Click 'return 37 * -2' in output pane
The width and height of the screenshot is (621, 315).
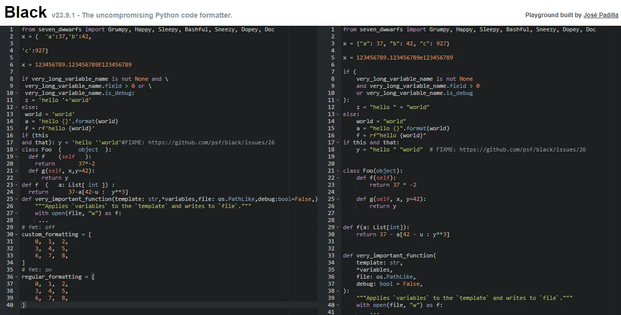(x=393, y=185)
